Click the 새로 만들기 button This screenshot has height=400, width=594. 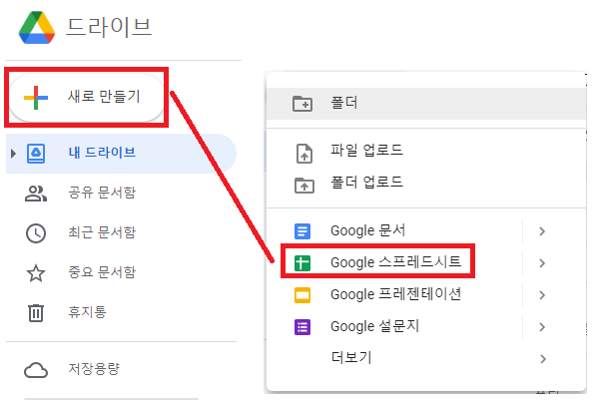(x=87, y=97)
